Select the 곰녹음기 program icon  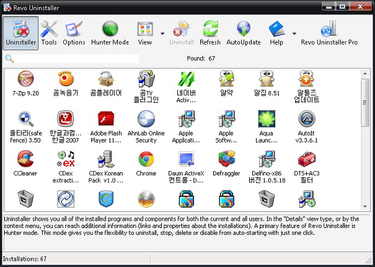[x=66, y=79]
